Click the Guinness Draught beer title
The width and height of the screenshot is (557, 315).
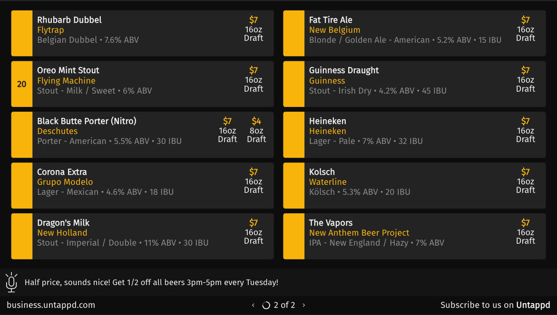(x=344, y=71)
